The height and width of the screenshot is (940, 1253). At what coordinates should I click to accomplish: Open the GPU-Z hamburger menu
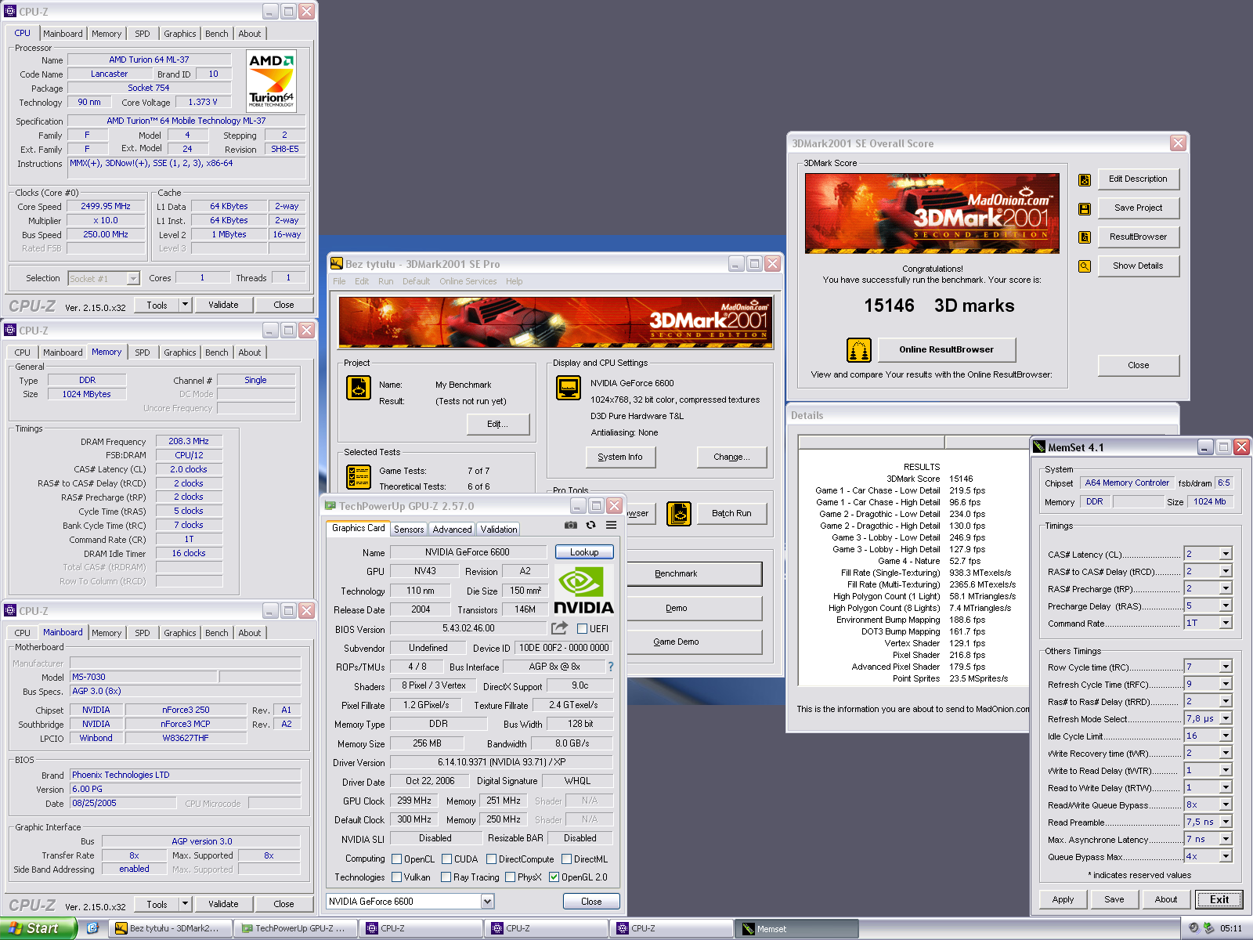611,526
